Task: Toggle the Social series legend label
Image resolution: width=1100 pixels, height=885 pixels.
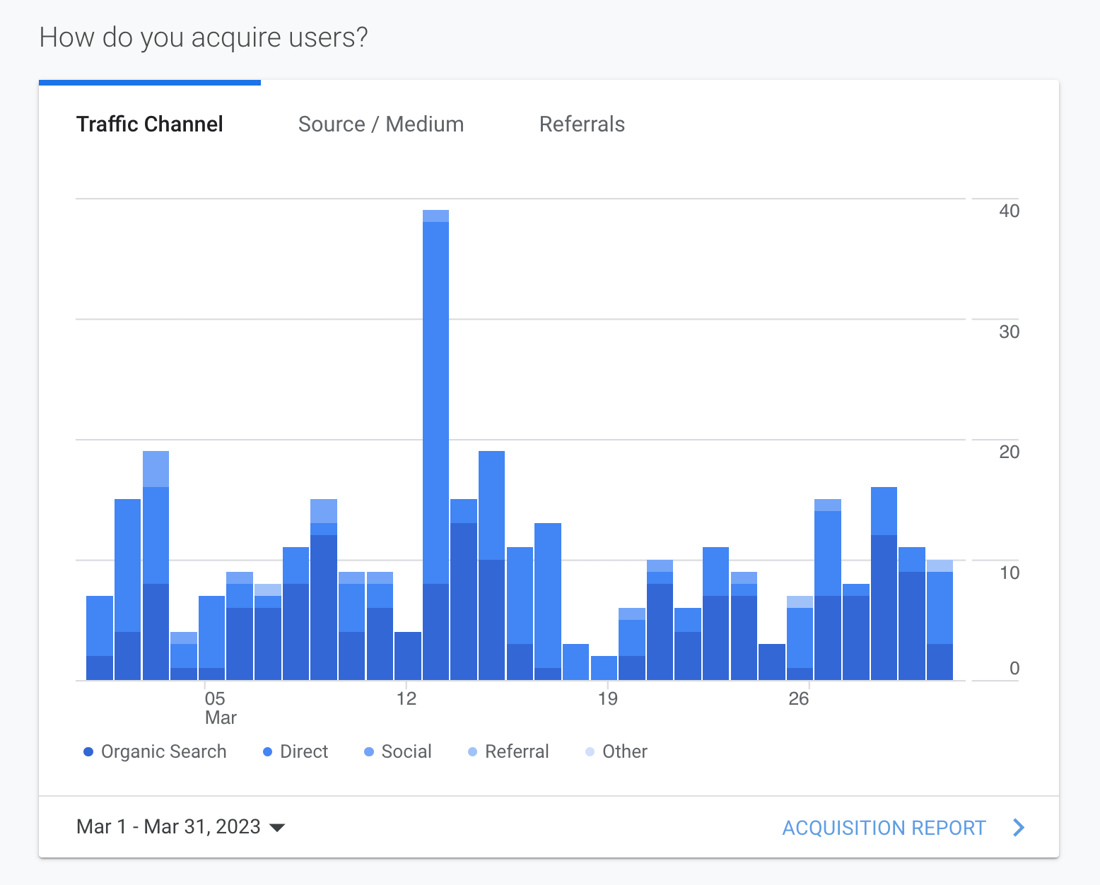Action: pyautogui.click(x=406, y=751)
